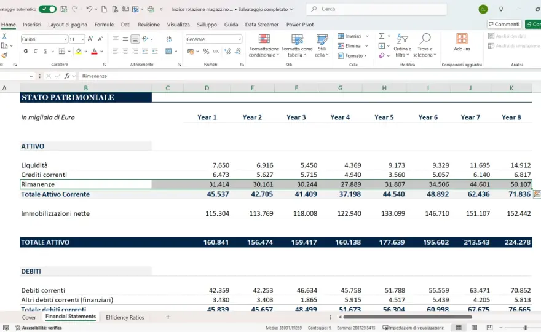Switch to Layout di pagina tab
The height and width of the screenshot is (332, 541).
(67, 25)
